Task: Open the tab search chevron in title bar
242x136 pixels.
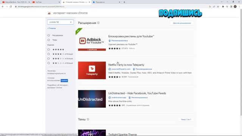Action: point(222,2)
